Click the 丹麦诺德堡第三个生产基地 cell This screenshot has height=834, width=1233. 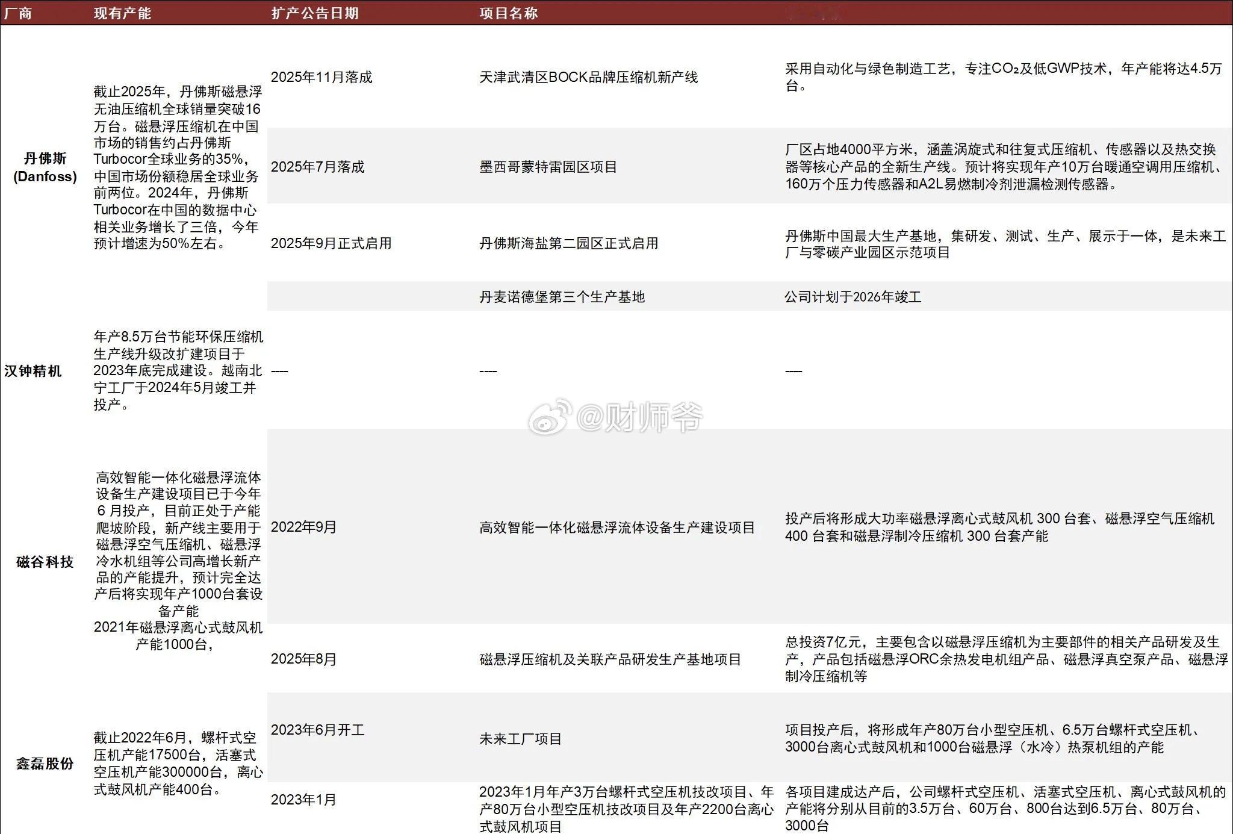562,297
